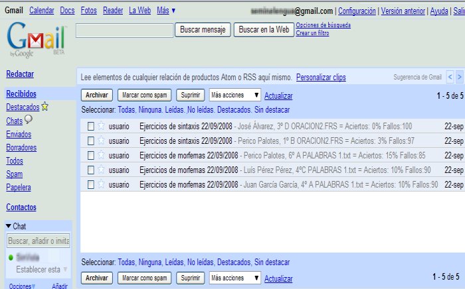Star the Juan García García email
The image size is (465, 289).
point(102,184)
